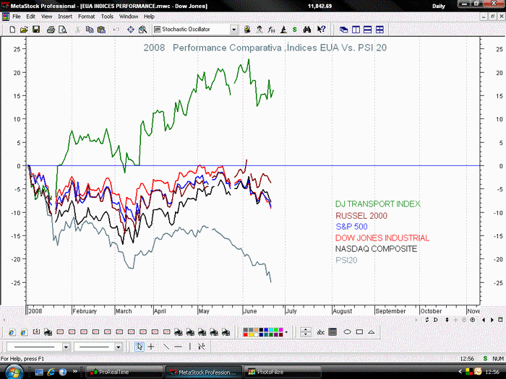Click Internet Explorer quick launch icon
Image resolution: width=506 pixels, height=379 pixels.
point(51,372)
